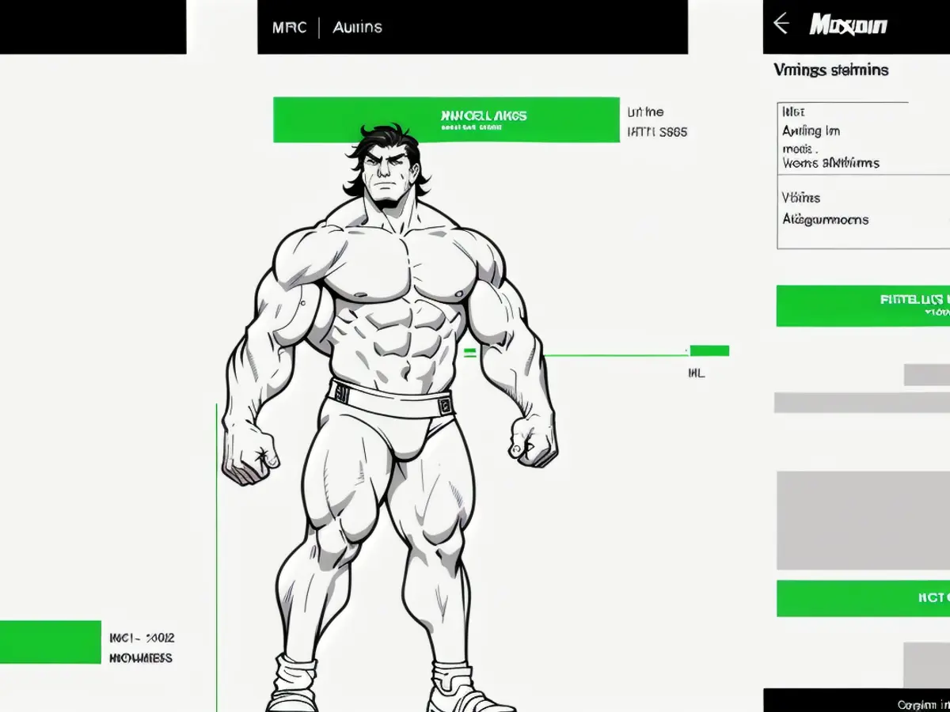Select the Iltct list entry
Viewport: 950px width, 712px height.
[x=793, y=112]
